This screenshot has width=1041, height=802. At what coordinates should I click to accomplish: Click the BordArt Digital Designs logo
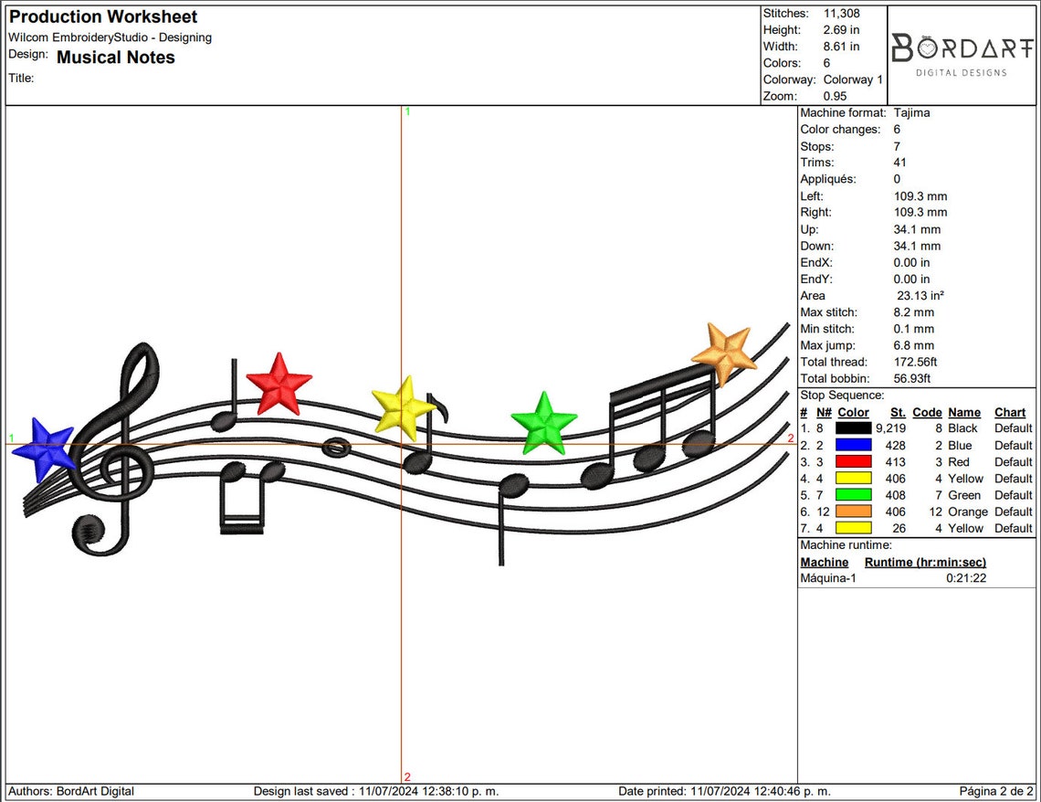(x=962, y=55)
